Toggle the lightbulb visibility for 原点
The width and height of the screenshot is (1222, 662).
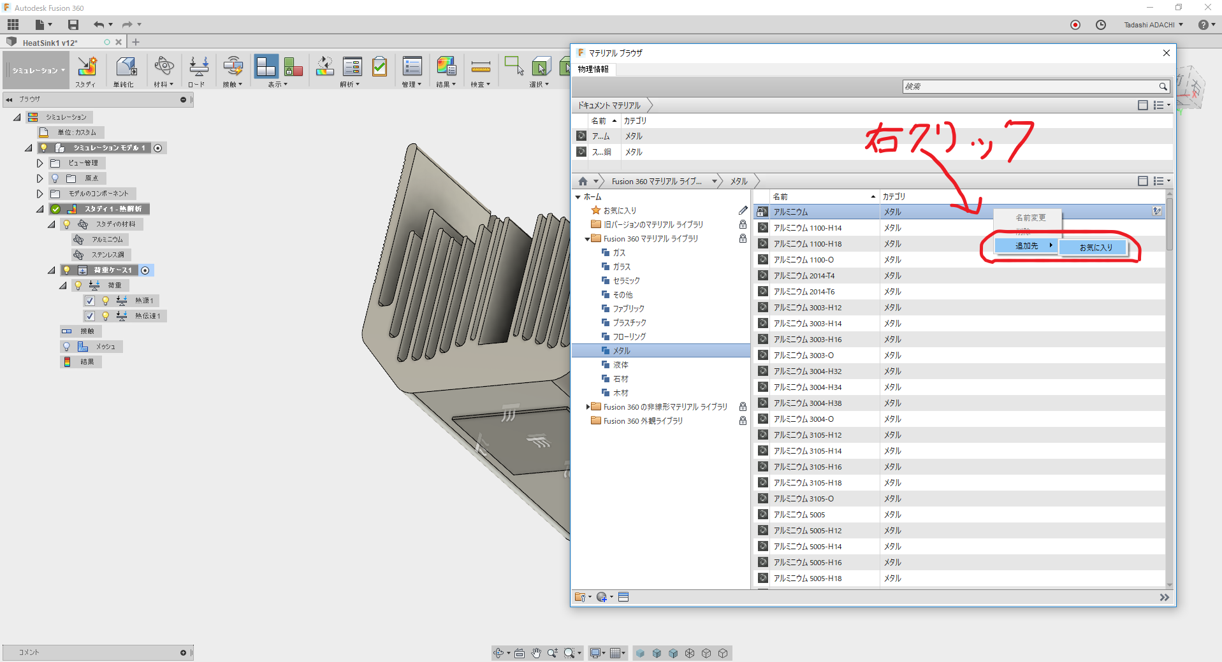coord(55,178)
